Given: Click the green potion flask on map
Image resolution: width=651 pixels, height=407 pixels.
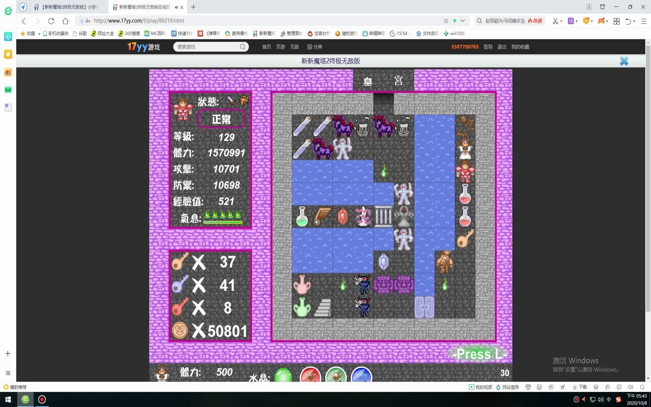Looking at the screenshot, I should (302, 216).
